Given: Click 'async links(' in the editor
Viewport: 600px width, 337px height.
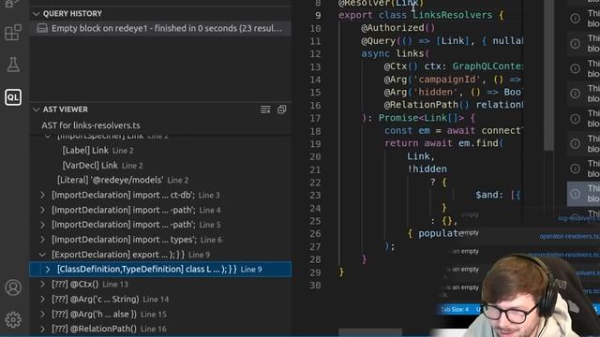Looking at the screenshot, I should 396,53.
